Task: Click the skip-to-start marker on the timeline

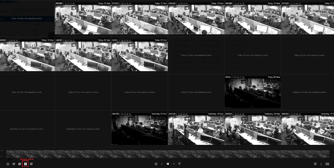Action: (x=2, y=156)
